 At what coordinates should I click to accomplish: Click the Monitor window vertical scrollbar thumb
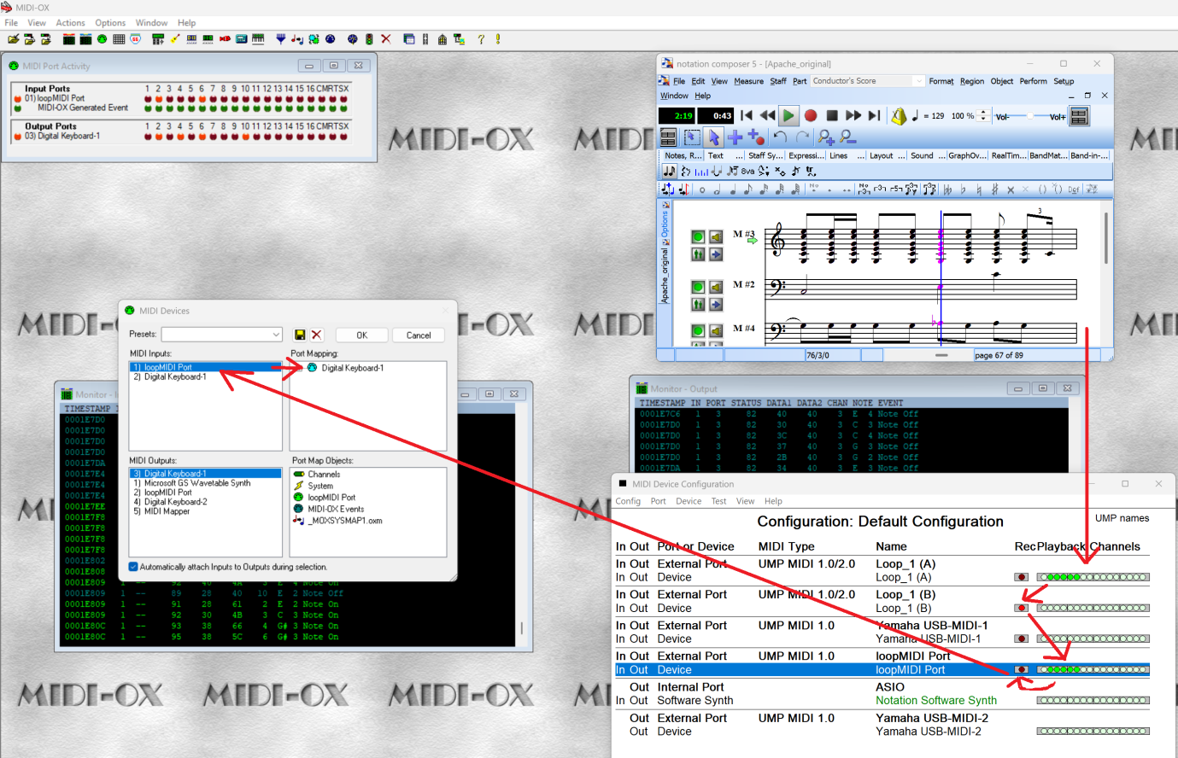click(522, 629)
